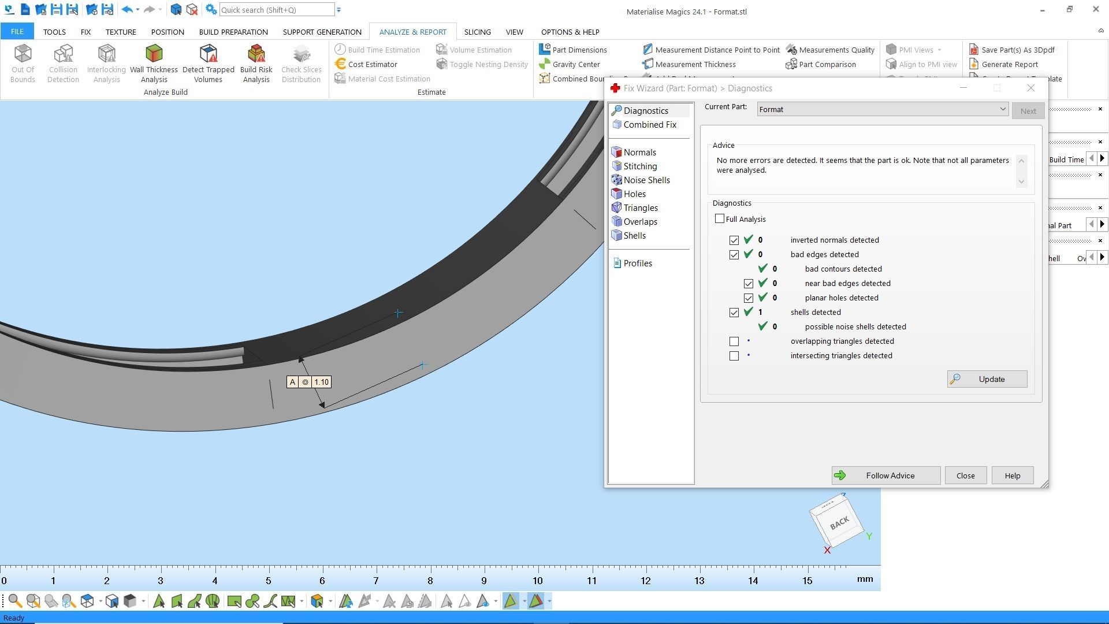Open Quick search dropdown arrow

pos(339,10)
